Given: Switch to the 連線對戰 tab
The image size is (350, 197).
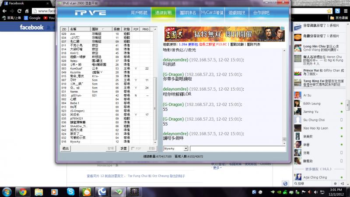Looking at the screenshot, I should coord(163,13).
